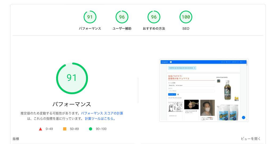Screen dimensions: 269x144
Task: Click the 96 おすすめの方法 score gauge
Action: pos(154,17)
